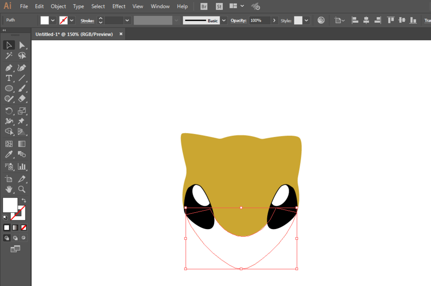The height and width of the screenshot is (286, 431).
Task: Select the Direct Selection tool
Action: click(22, 45)
